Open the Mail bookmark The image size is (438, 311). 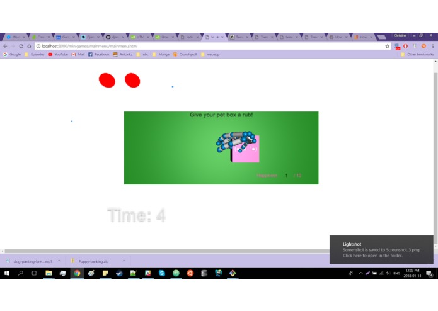[x=78, y=54]
